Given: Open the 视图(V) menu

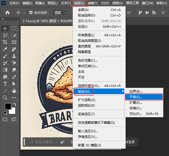Looking at the screenshot, I should [117, 3].
